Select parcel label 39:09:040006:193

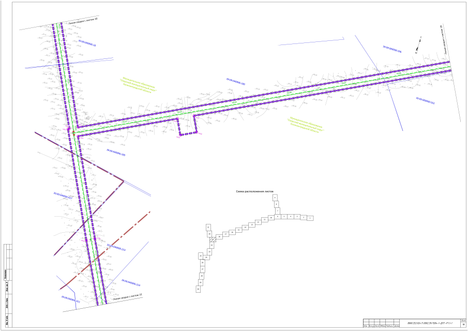[235, 81]
